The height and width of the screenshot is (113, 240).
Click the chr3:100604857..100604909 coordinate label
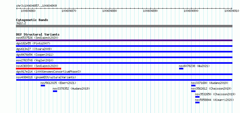pos(36,6)
